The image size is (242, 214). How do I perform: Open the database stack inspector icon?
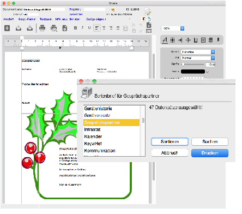click(210, 40)
